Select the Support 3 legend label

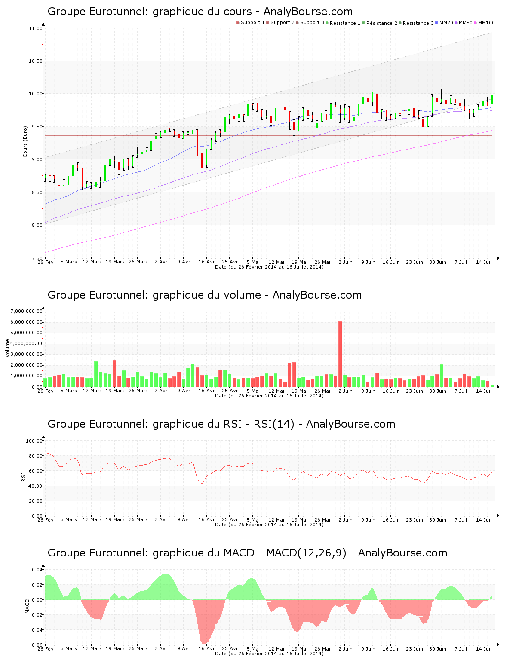pyautogui.click(x=312, y=23)
